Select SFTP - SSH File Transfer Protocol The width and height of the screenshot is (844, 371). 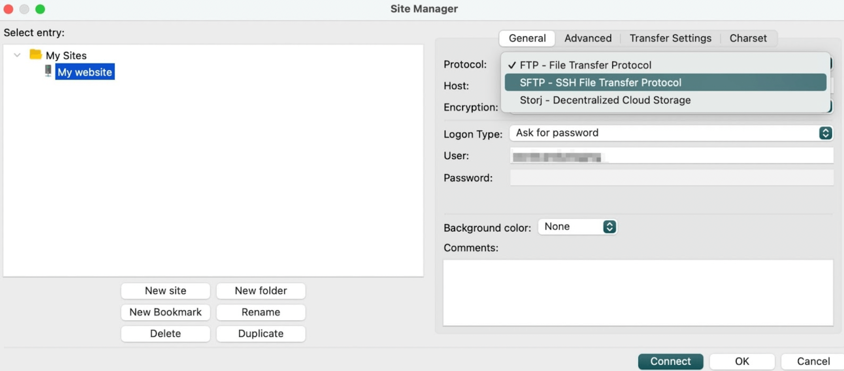600,82
